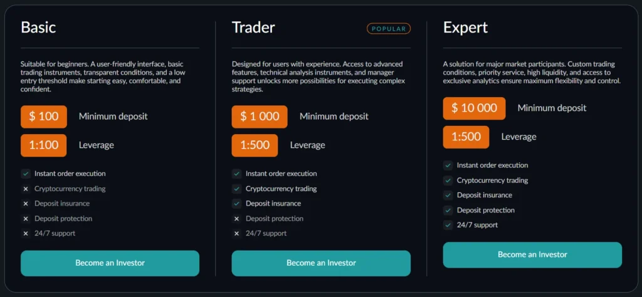Click the X icon beside Basic 24/7 support

coord(26,234)
